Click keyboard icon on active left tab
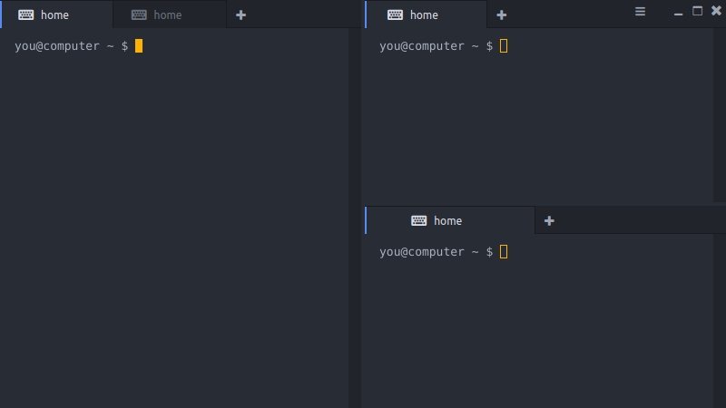Viewport: 726px width, 408px height. (x=26, y=15)
